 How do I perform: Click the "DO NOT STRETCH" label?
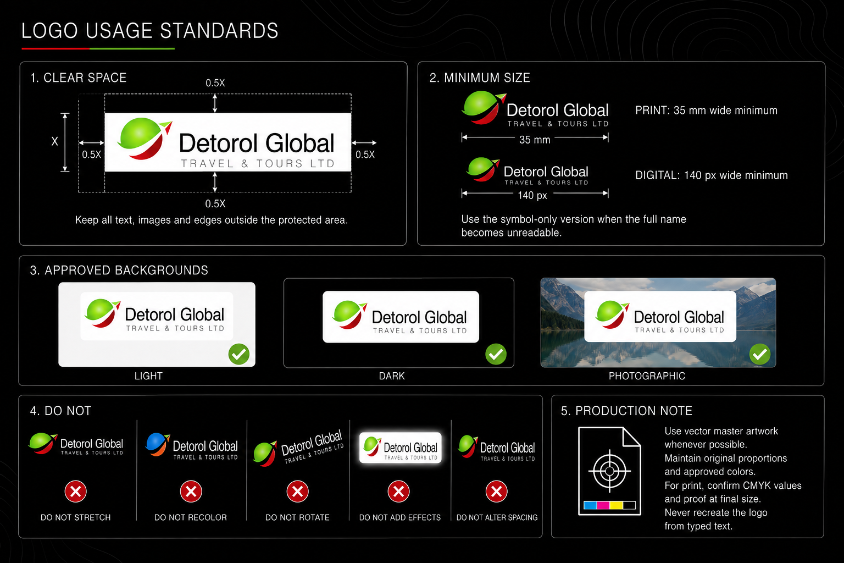click(x=76, y=517)
